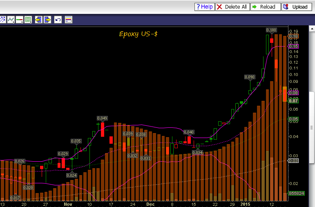This screenshot has width=315, height=207.
Task: Click the Upload button
Action: (x=296, y=7)
